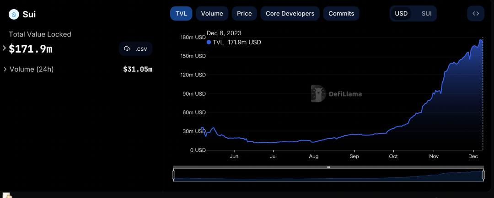Click the Oct label on x-axis
The width and height of the screenshot is (494, 198).
tap(393, 156)
